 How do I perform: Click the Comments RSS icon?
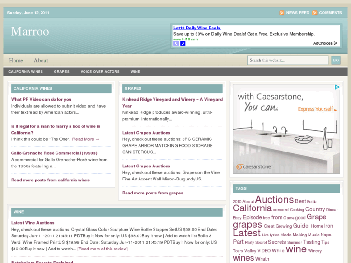pyautogui.click(x=315, y=13)
